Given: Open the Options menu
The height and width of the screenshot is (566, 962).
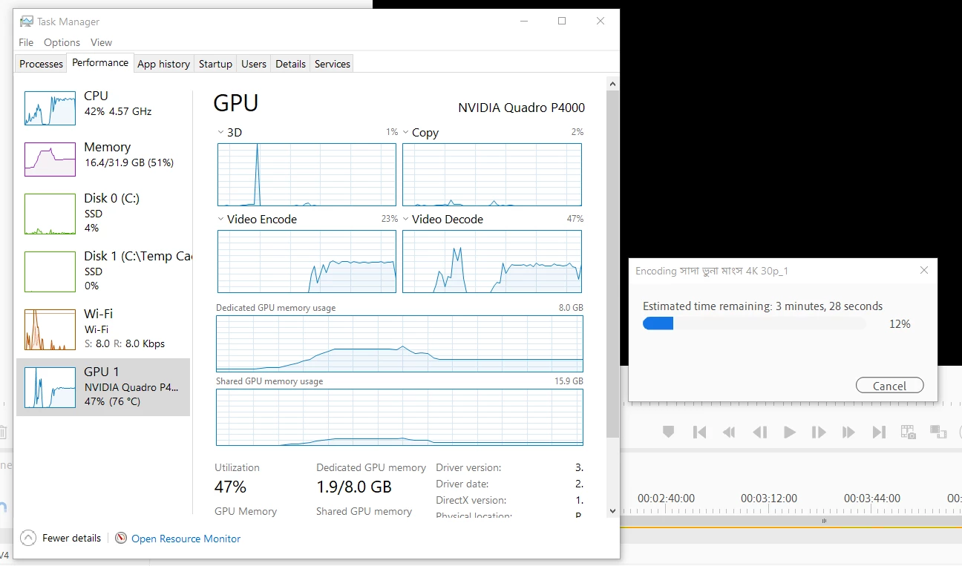Looking at the screenshot, I should pyautogui.click(x=62, y=42).
